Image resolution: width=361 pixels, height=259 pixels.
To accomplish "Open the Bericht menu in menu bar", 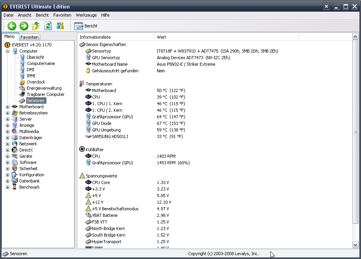I will point(42,15).
